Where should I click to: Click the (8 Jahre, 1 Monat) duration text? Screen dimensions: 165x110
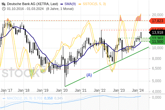pyautogui.click(x=60, y=9)
